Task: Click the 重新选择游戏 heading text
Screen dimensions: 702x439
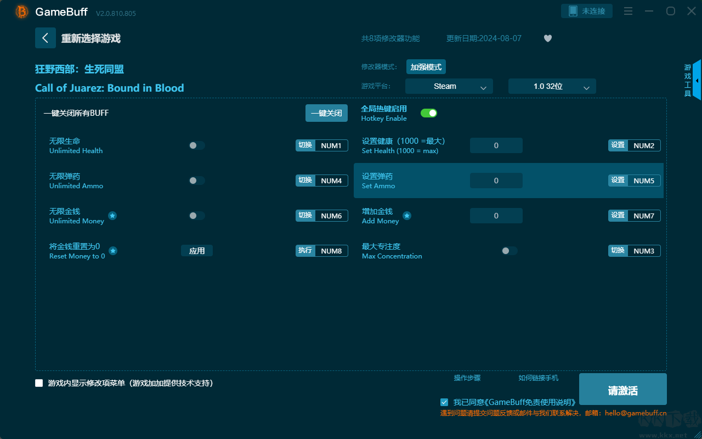Action: click(x=91, y=38)
